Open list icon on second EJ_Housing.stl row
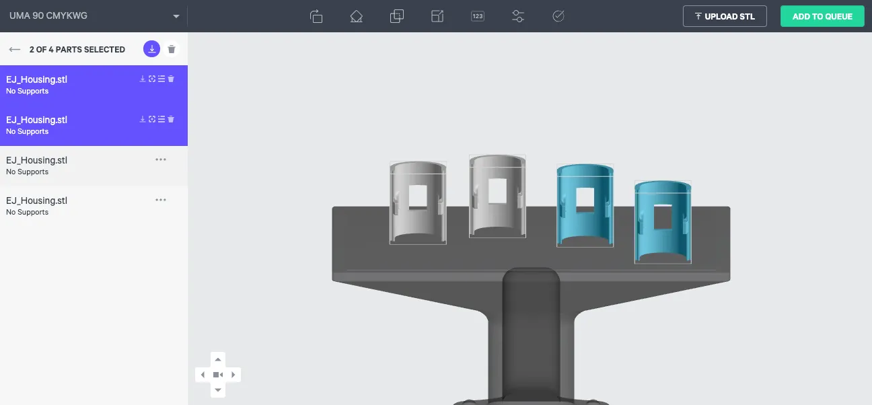This screenshot has width=872, height=405. tap(161, 119)
